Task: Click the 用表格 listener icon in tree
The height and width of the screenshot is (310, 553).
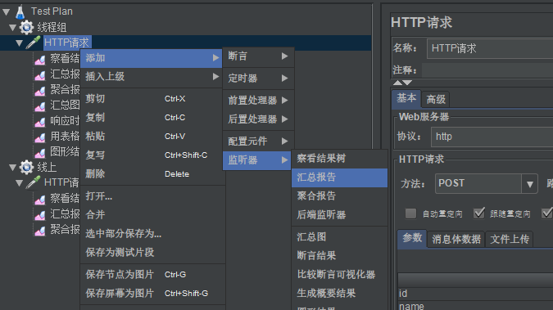Action: pos(40,137)
